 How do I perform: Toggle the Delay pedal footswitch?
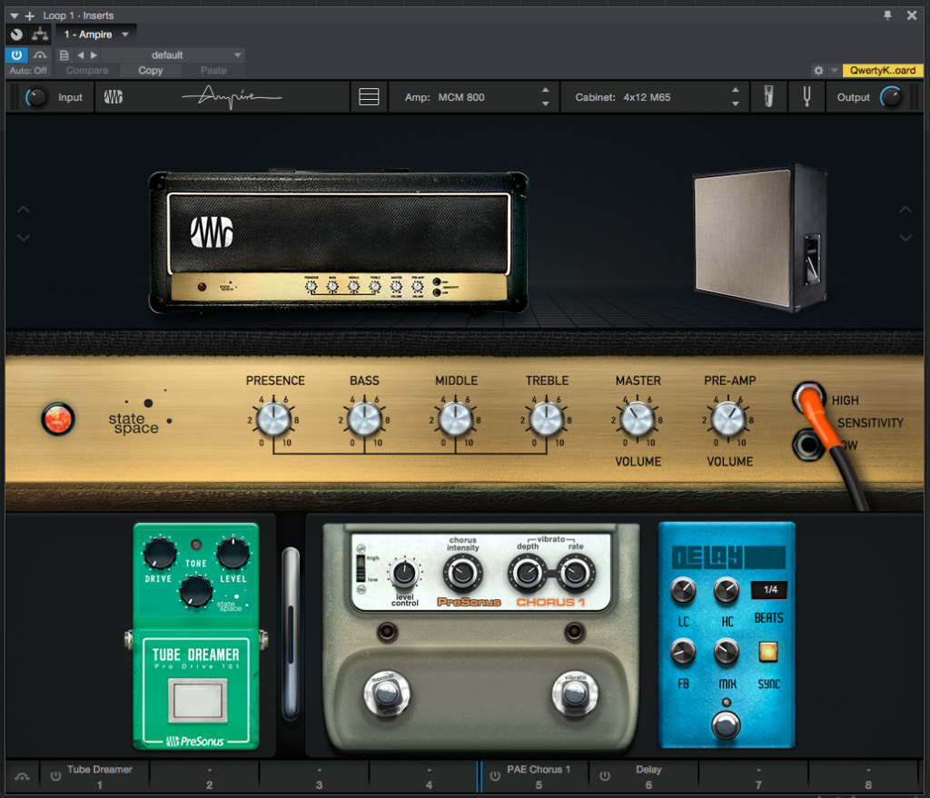(x=726, y=725)
